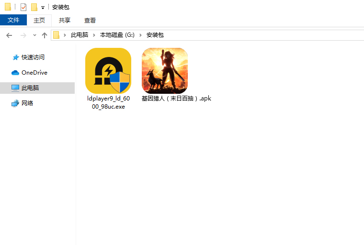The width and height of the screenshot is (364, 245).
Task: Open the 文件 menu
Action: pos(13,20)
